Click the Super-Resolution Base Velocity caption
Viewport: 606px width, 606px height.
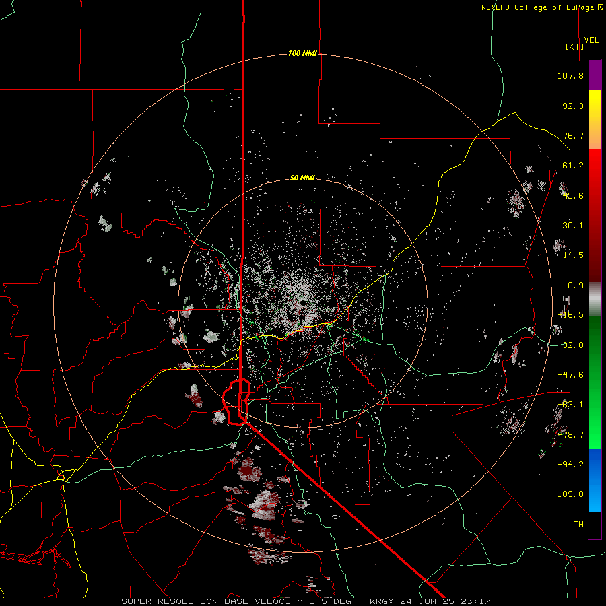[306, 601]
